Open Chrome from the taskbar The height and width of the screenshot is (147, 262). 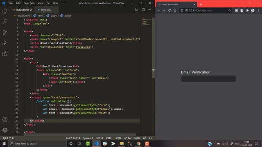(138, 143)
